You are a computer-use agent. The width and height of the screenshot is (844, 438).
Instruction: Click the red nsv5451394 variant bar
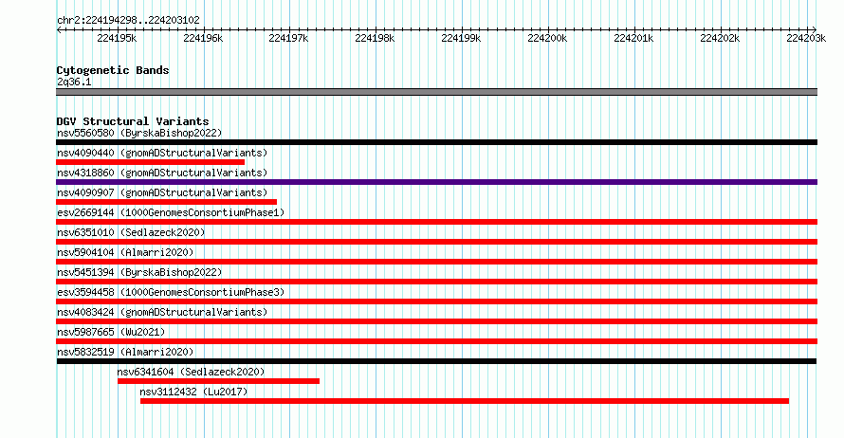[436, 282]
